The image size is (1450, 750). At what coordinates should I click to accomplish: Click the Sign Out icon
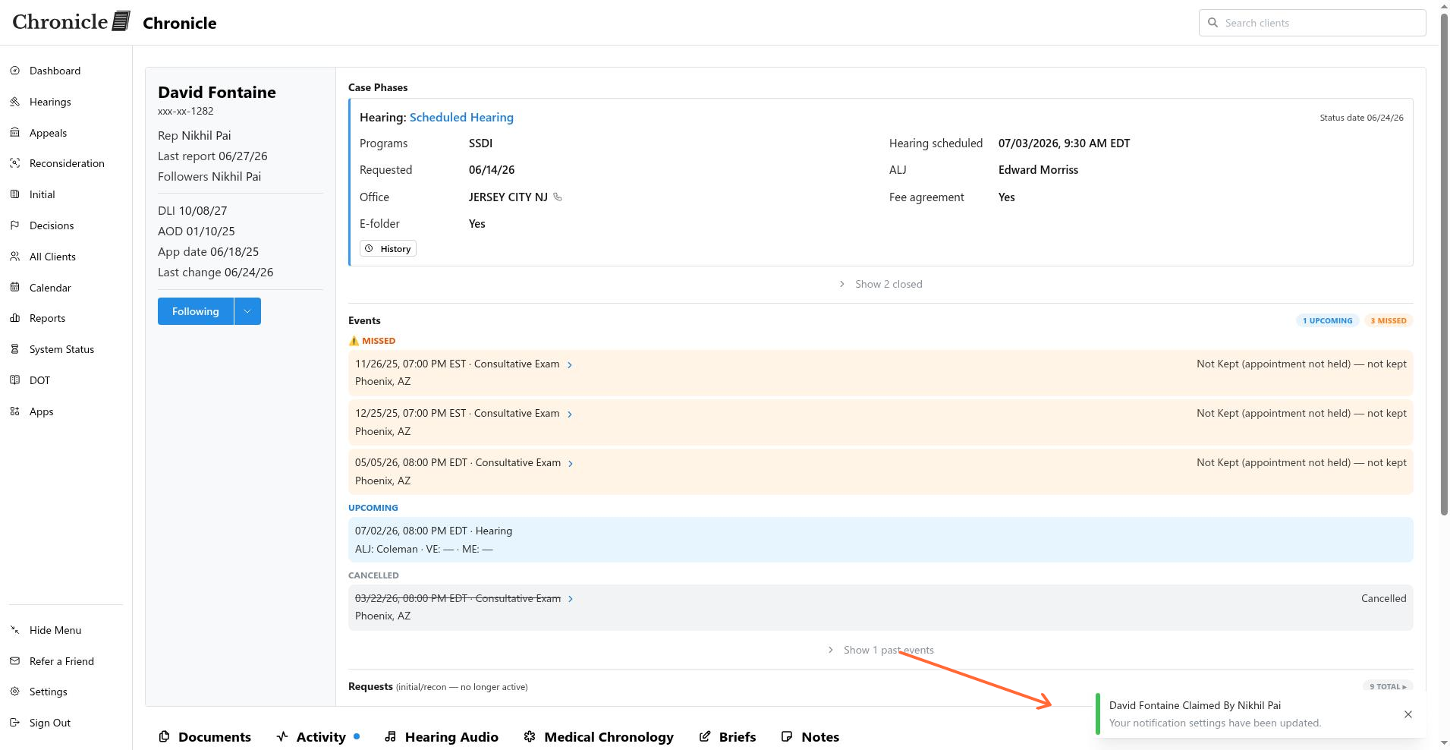tap(14, 723)
